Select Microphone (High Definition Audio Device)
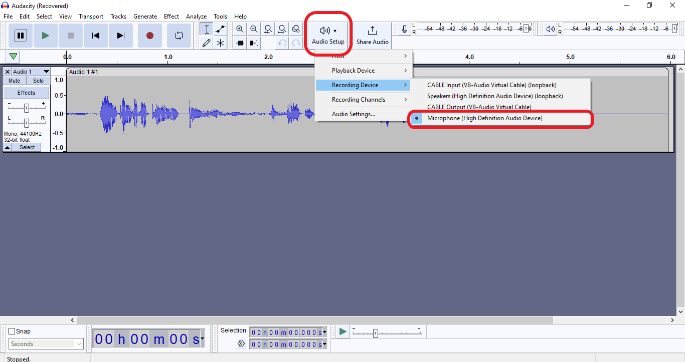The width and height of the screenshot is (685, 362). [500, 118]
